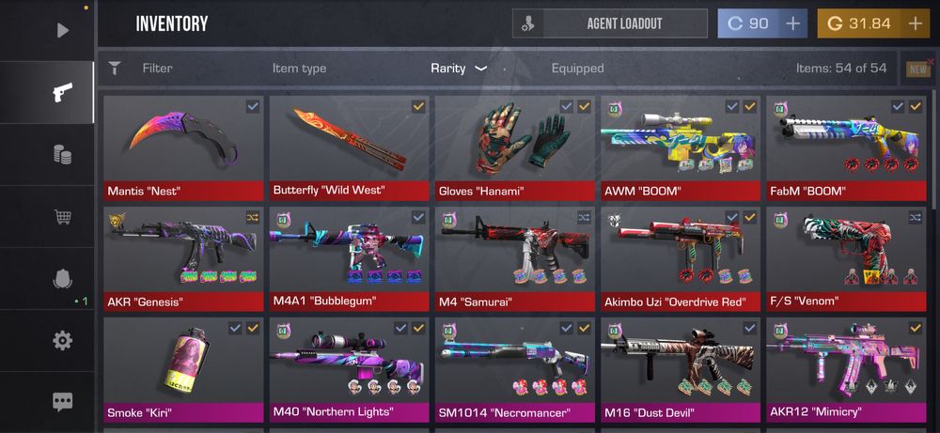
Task: Click the NEW items badge
Action: [917, 70]
